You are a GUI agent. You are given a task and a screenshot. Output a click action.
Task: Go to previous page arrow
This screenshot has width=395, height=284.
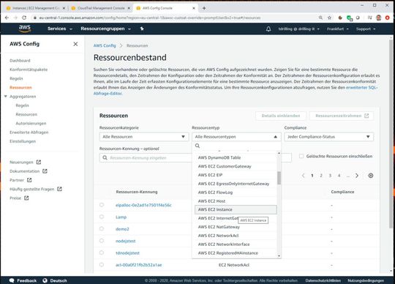[x=303, y=176]
